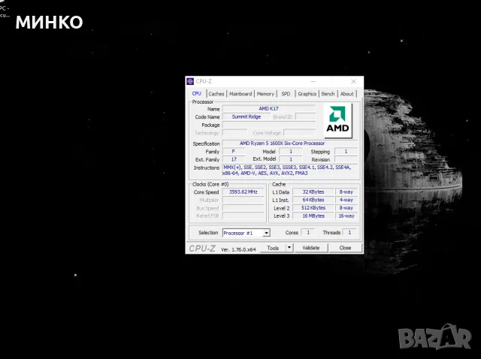Click the Level 3 16 MBytes value
481x359 pixels.
click(x=313, y=216)
